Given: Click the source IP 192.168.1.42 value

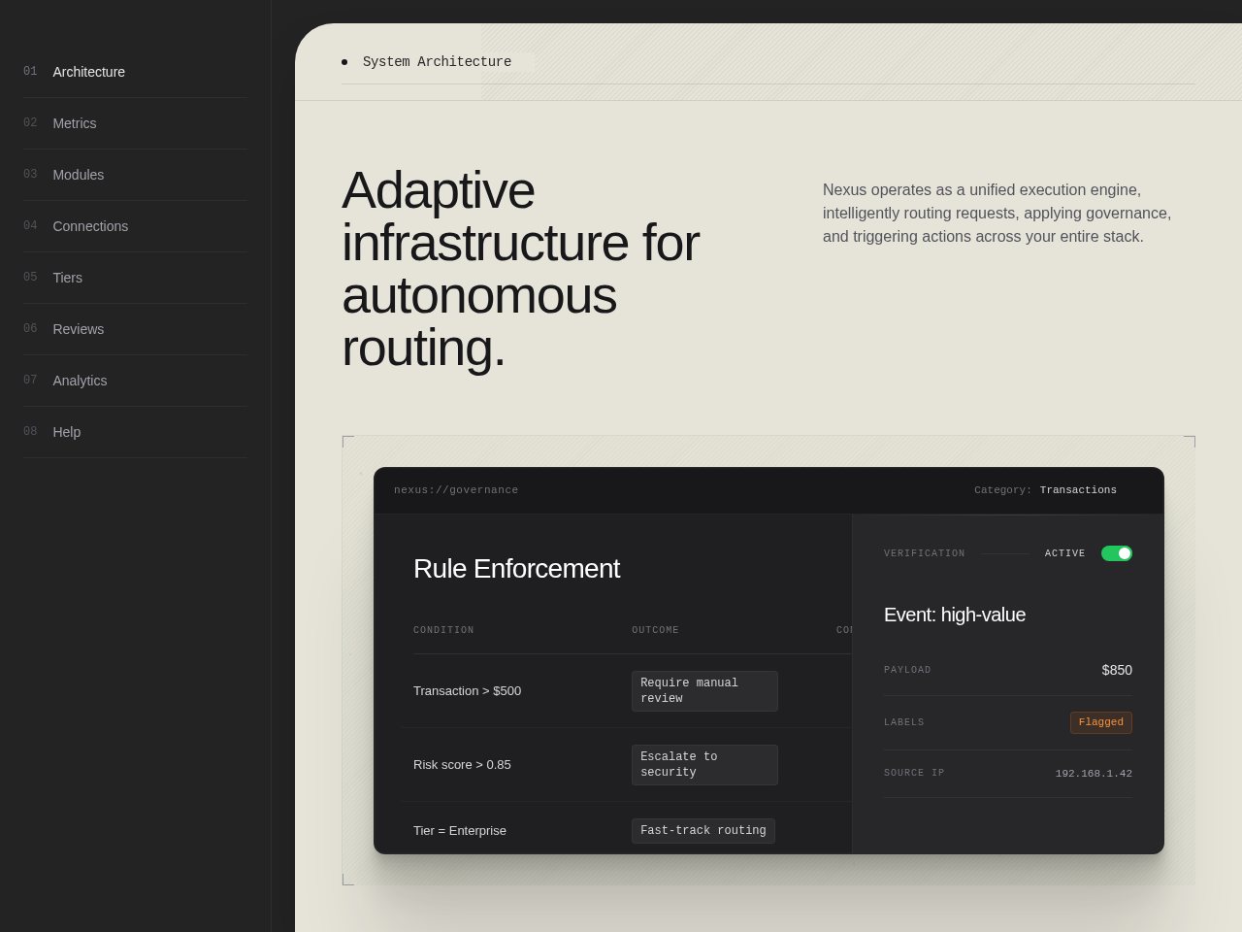Looking at the screenshot, I should [x=1094, y=774].
